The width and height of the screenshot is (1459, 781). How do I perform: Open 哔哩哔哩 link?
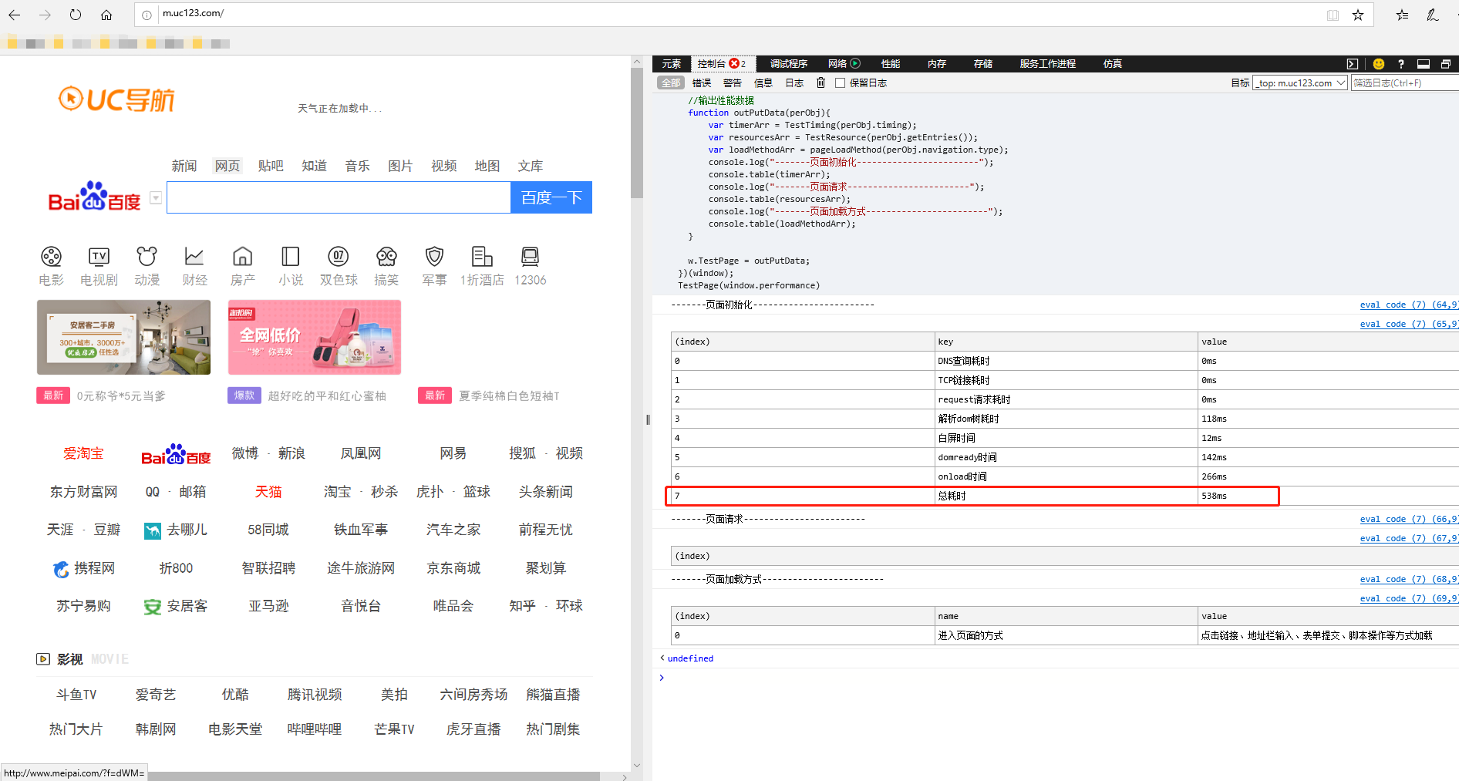(315, 729)
